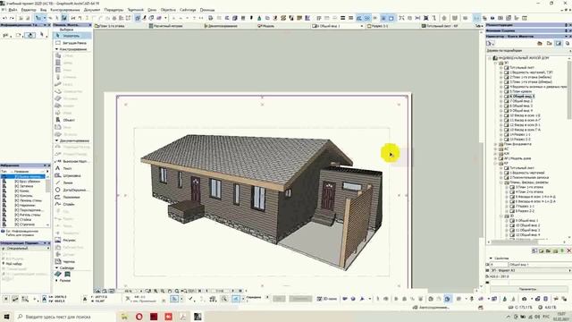Open the Специальный quick options dropdown
Viewport: 572px width, 322px height.
click(25, 249)
